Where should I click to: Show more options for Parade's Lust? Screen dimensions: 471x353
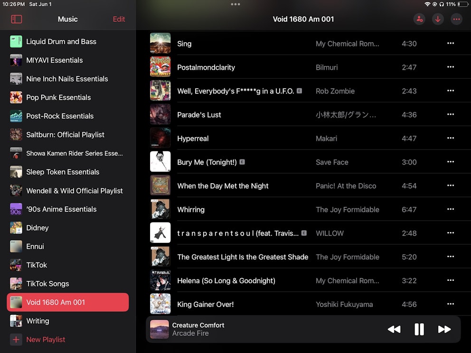(x=450, y=114)
